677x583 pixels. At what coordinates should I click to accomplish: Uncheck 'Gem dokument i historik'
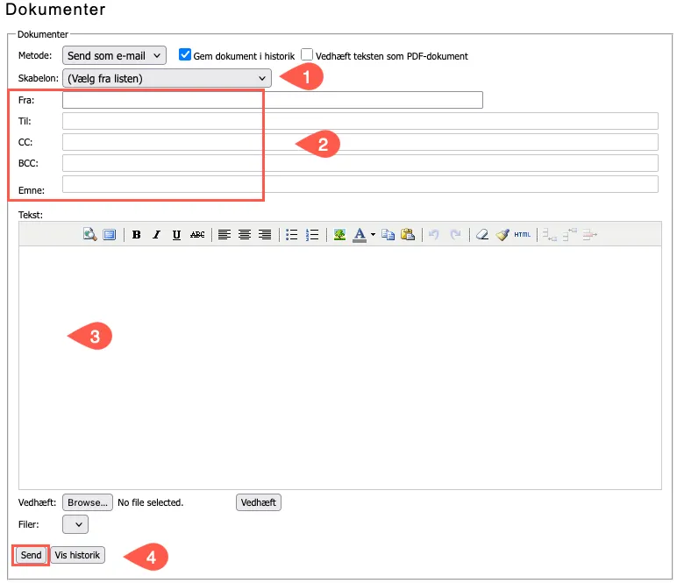tap(185, 54)
